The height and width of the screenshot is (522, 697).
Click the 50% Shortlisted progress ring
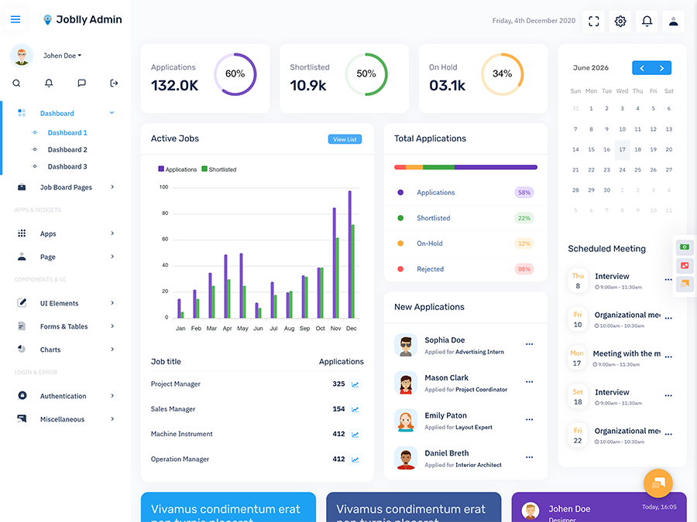click(x=366, y=74)
